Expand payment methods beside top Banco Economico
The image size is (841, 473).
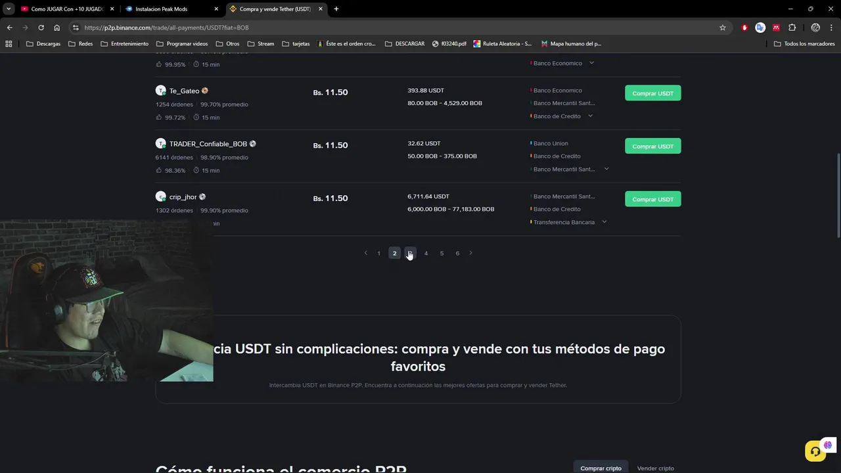(x=591, y=63)
